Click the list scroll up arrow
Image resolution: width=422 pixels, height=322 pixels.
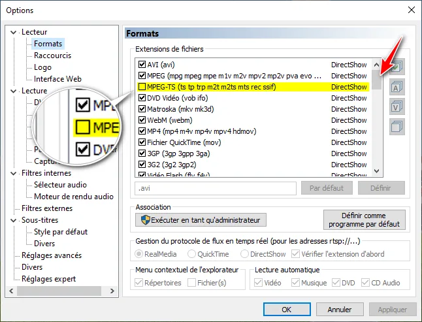(x=376, y=65)
